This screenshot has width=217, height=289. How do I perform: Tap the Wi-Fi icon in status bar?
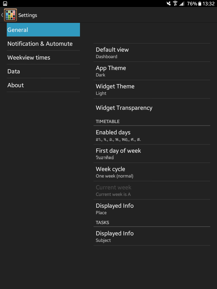click(175, 4)
